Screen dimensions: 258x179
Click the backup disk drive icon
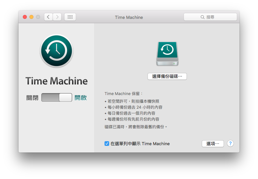(x=167, y=54)
